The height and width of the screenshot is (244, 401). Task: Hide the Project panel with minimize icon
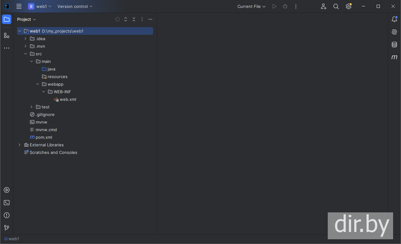pos(150,19)
